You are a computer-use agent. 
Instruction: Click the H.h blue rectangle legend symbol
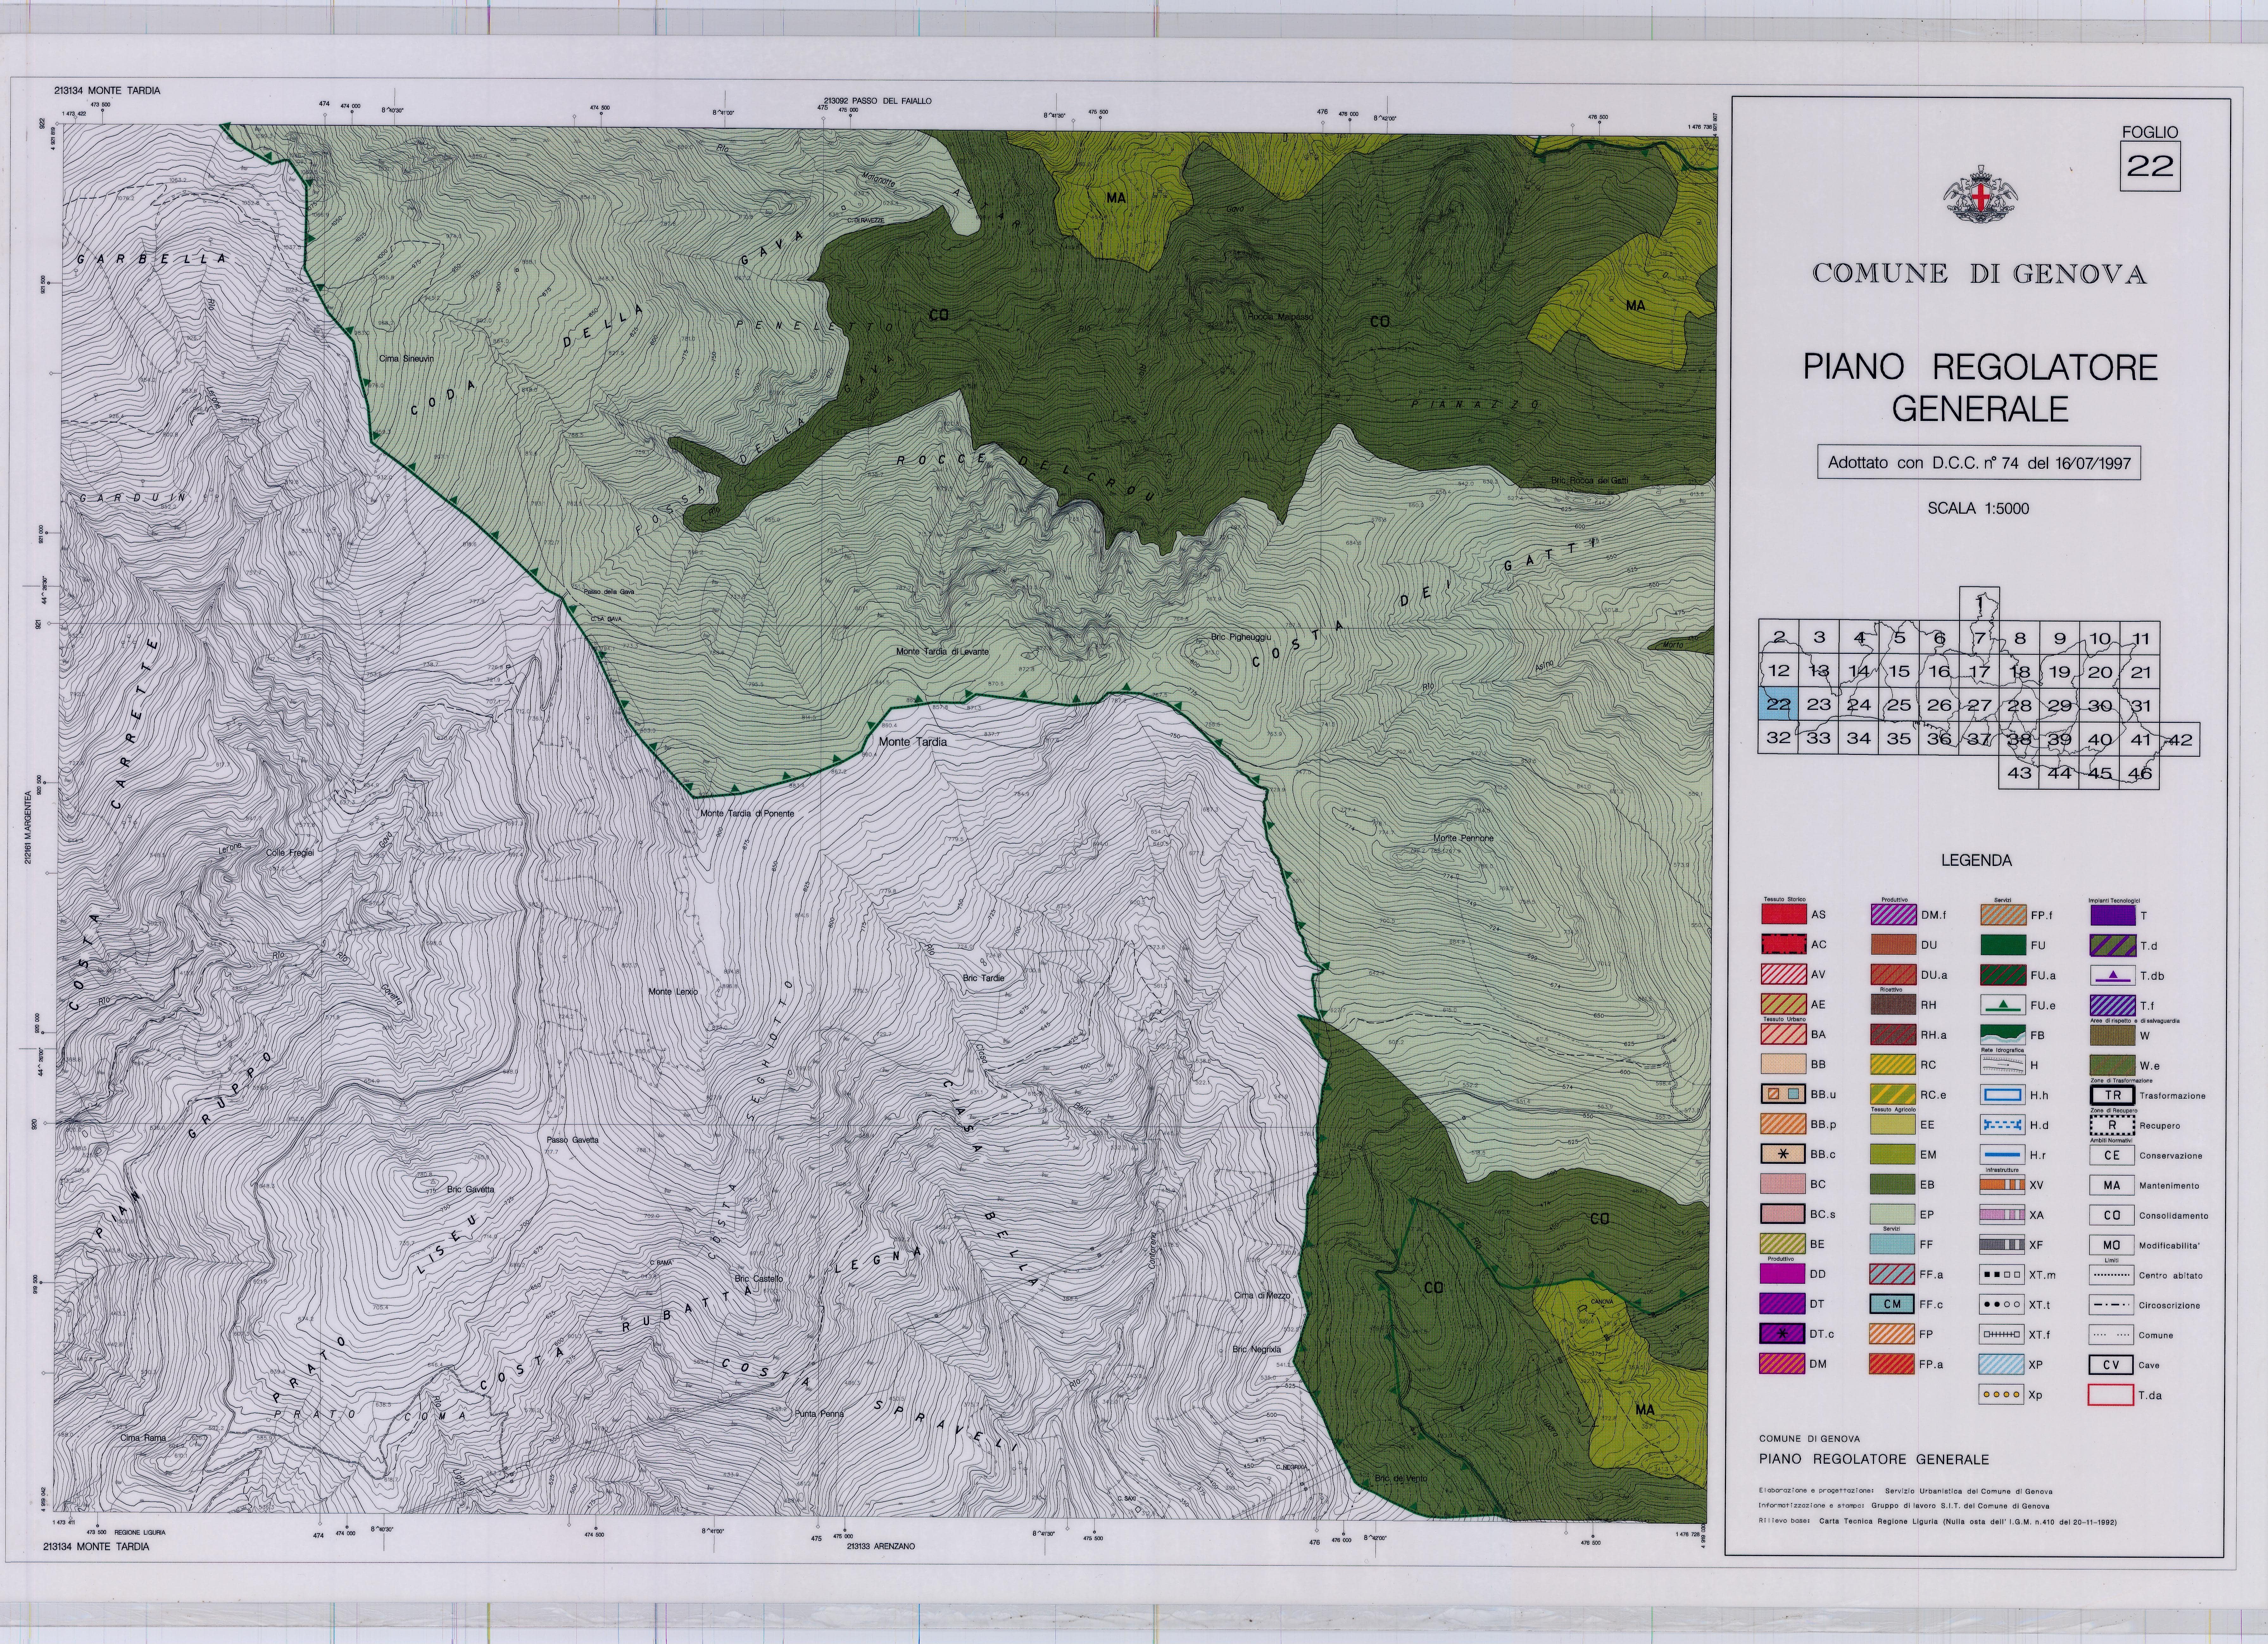pos(2003,1095)
